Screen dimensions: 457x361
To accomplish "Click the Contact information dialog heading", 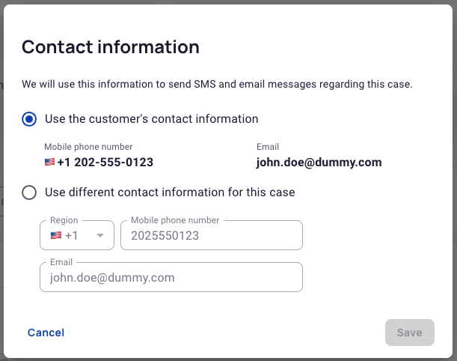I will [x=111, y=47].
